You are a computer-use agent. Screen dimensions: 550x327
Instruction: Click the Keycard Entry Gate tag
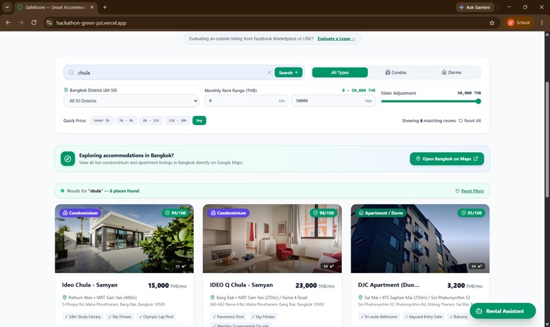(423, 317)
